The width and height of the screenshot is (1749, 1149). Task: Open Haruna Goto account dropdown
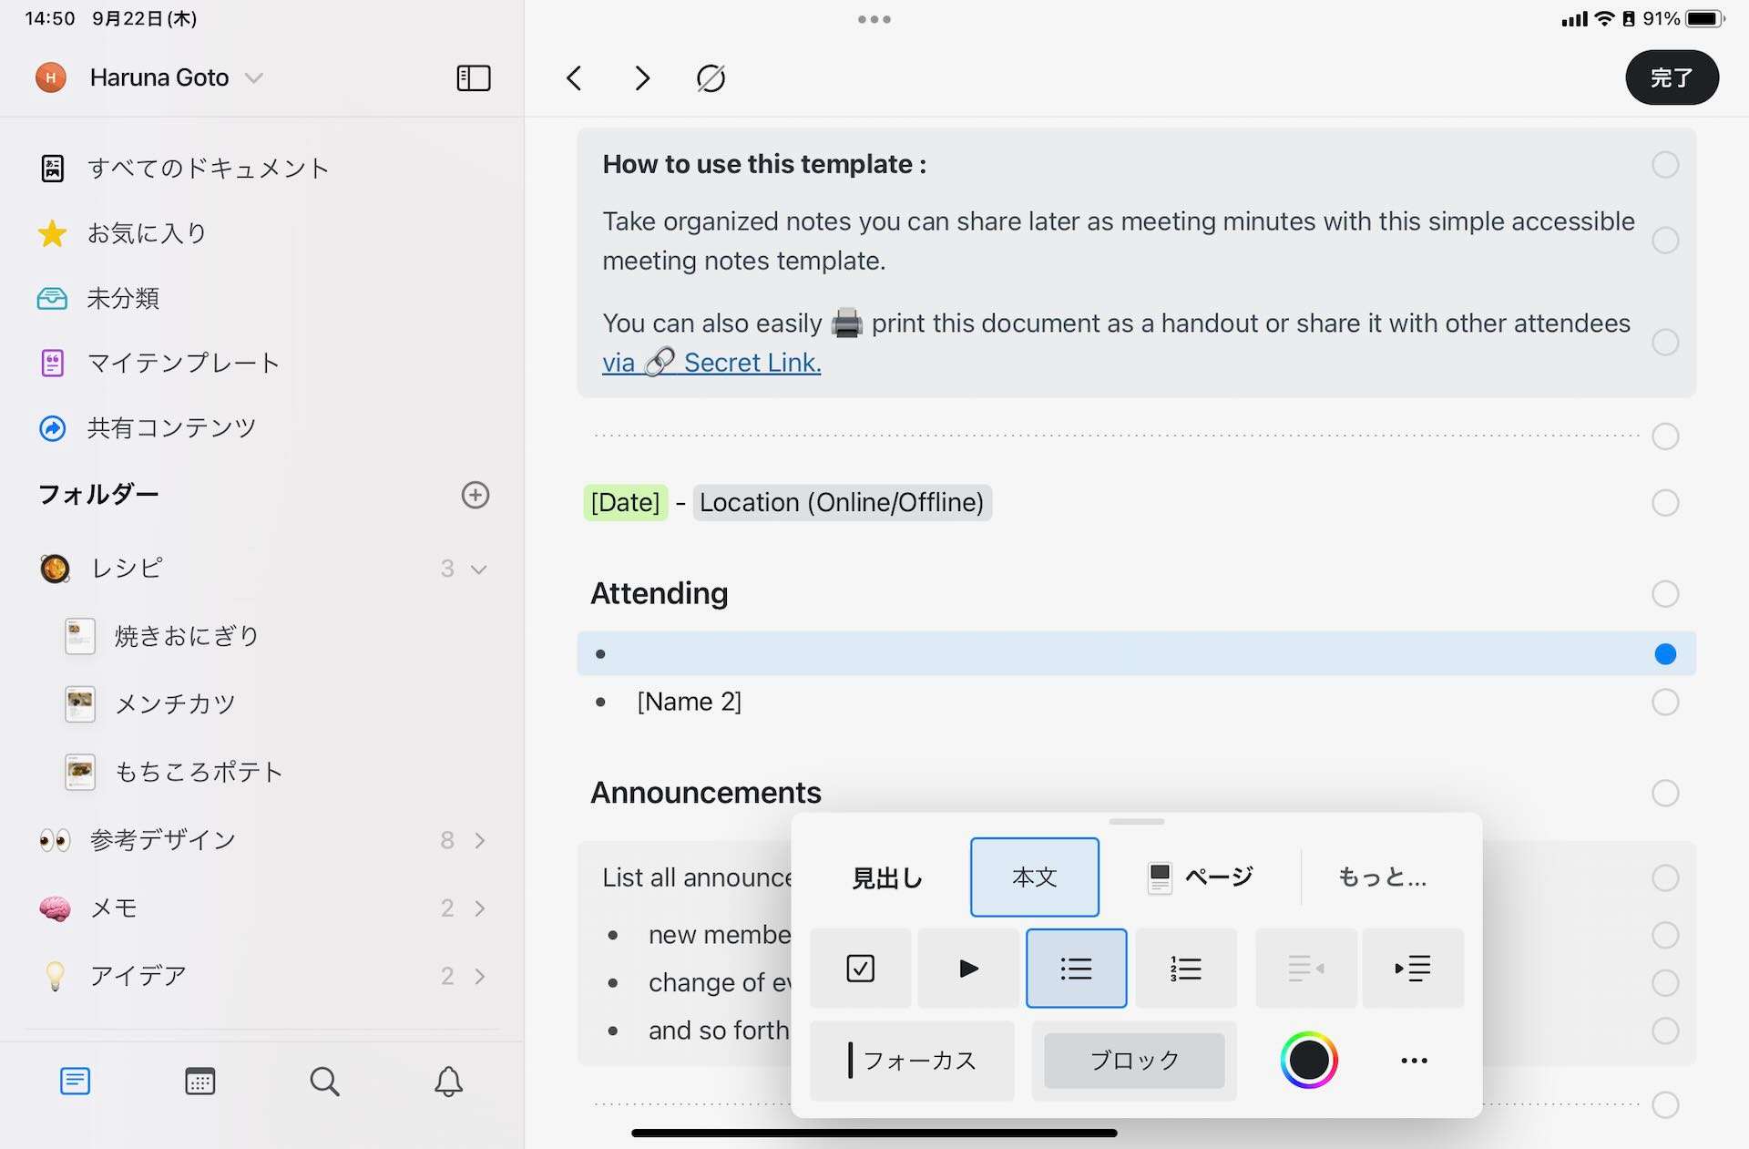coord(150,78)
